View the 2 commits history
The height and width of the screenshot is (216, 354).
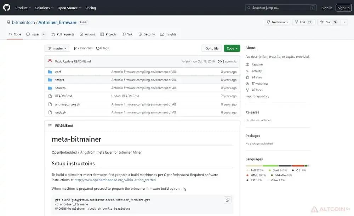[227, 62]
